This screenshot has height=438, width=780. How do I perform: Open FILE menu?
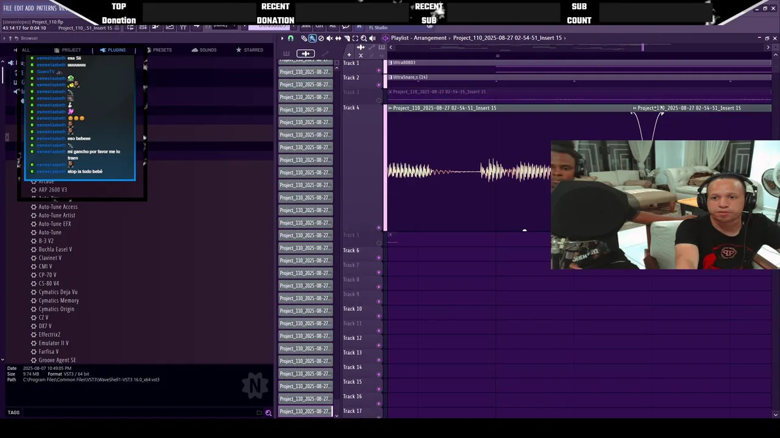tap(7, 9)
